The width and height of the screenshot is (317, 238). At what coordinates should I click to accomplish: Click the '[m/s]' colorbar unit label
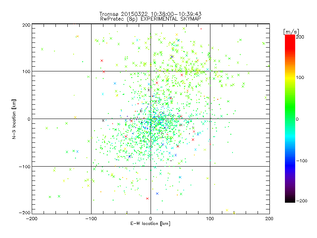291,32
